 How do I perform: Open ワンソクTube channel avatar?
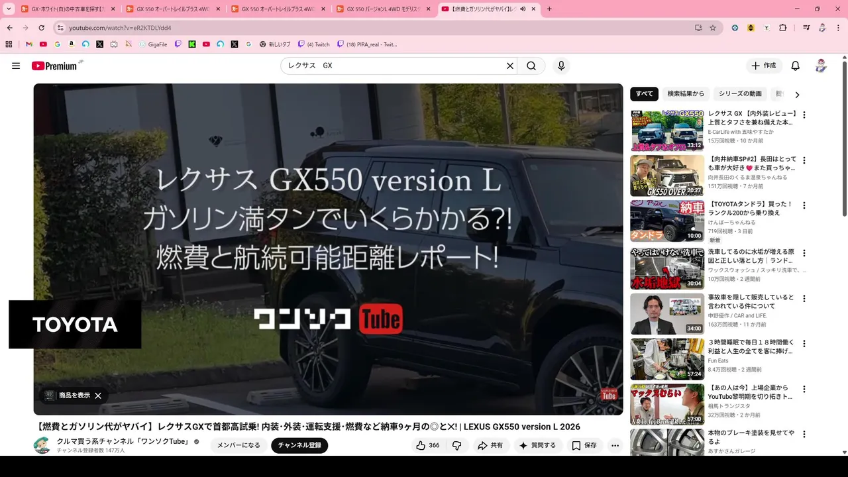42,445
